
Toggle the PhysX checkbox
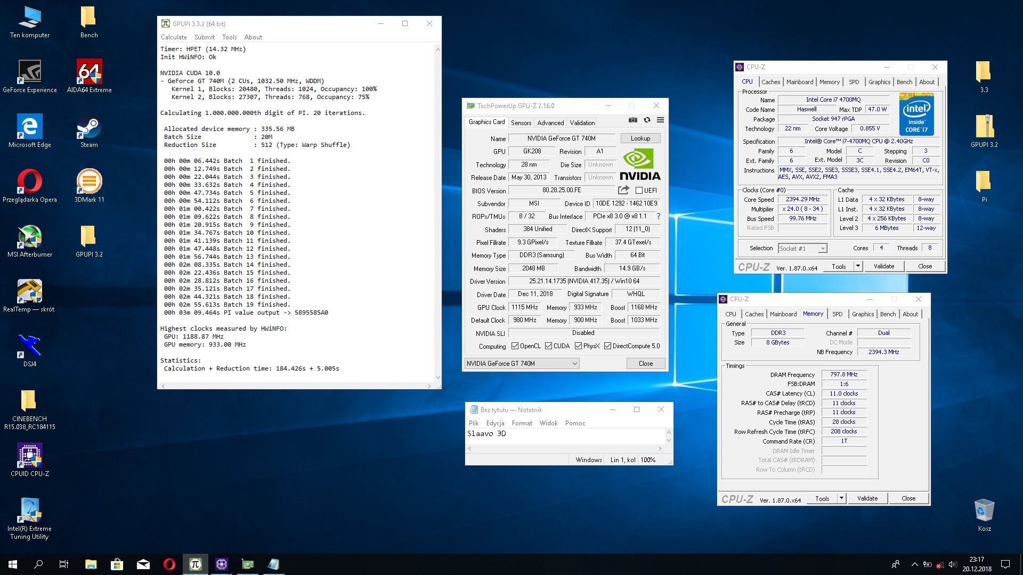578,346
